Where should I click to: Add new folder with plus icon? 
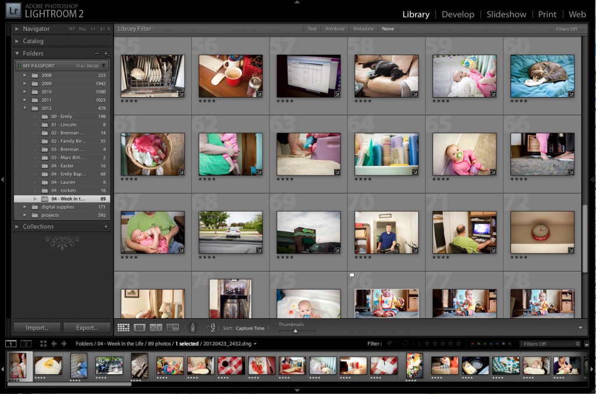tap(106, 53)
